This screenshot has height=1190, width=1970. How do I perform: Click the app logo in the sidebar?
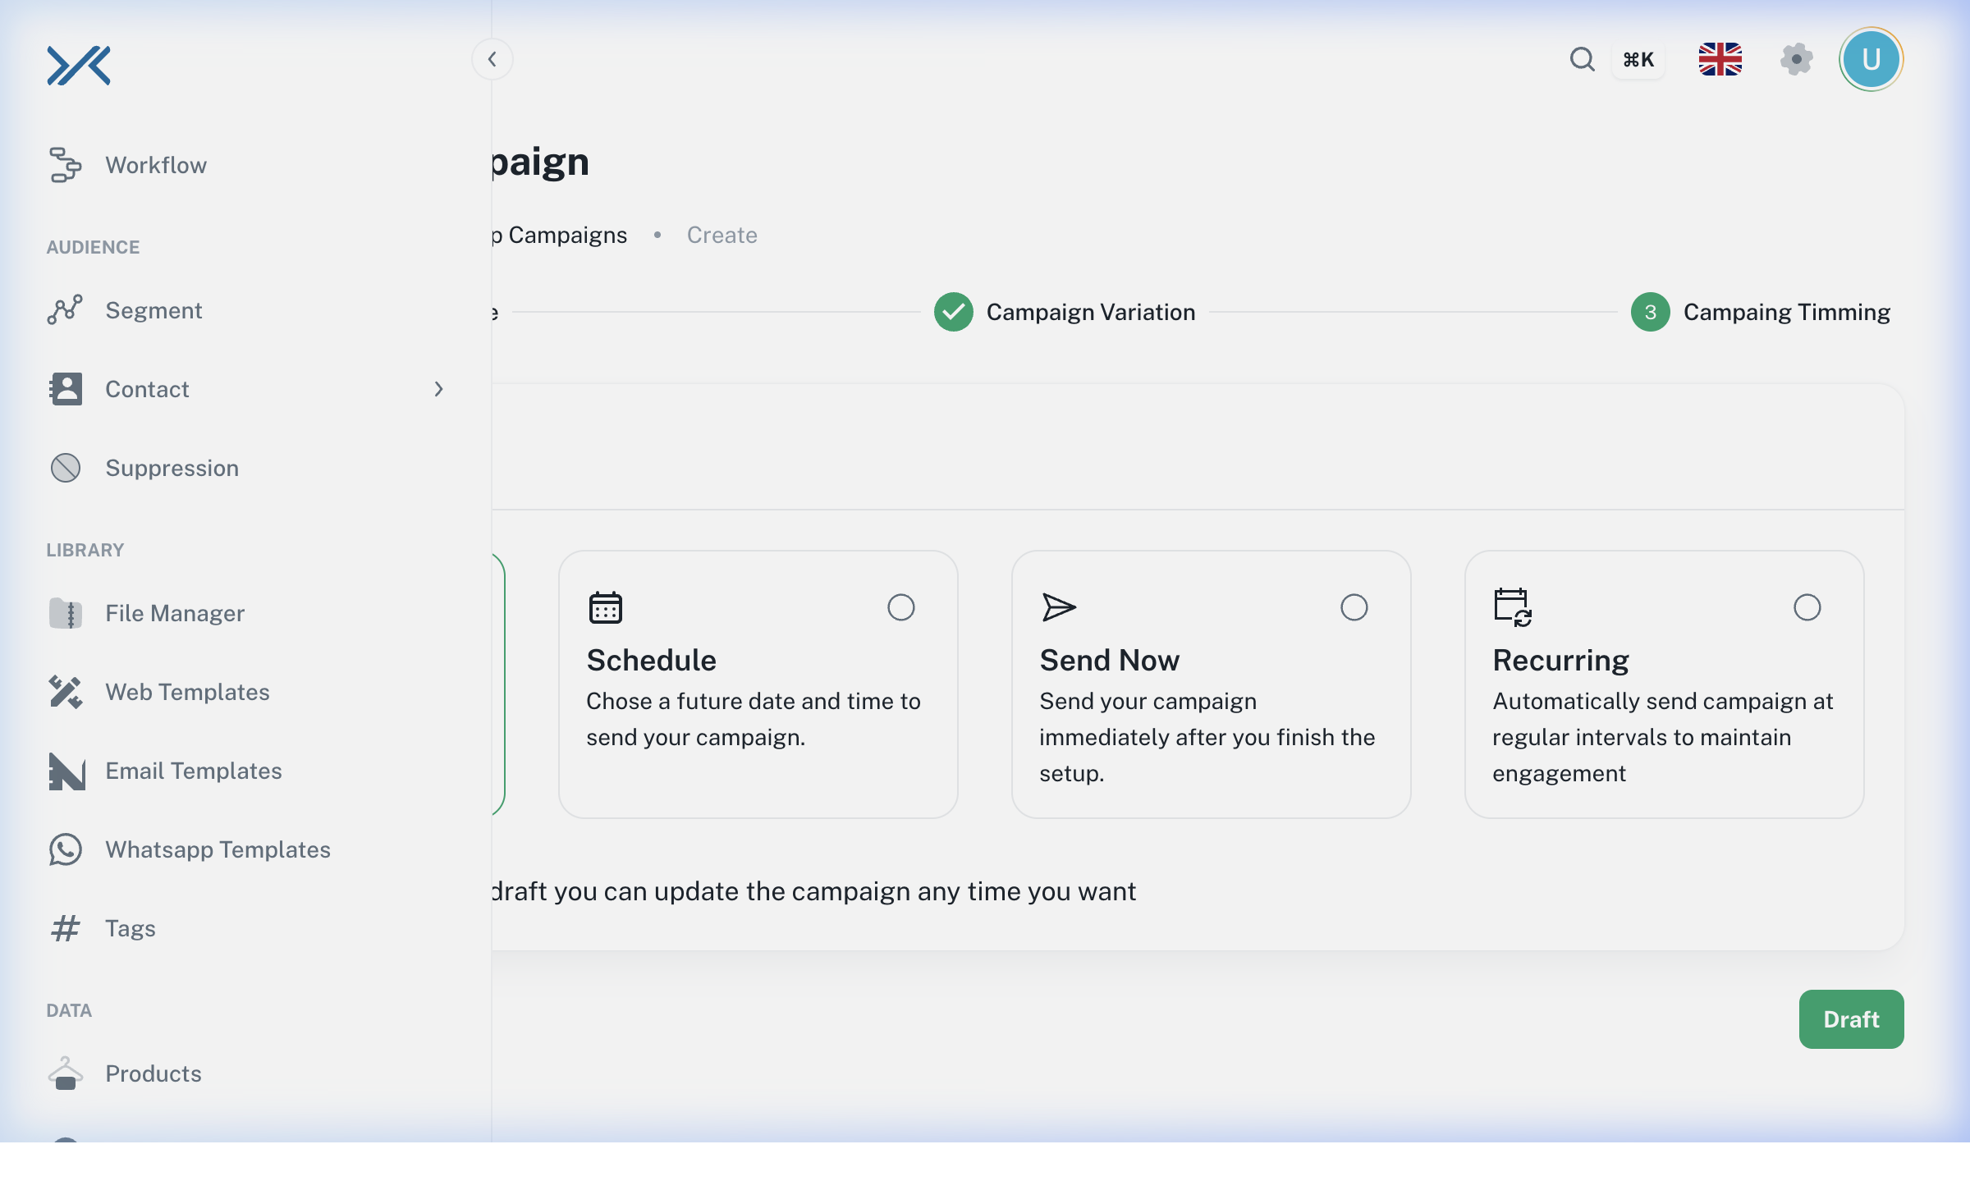(x=79, y=65)
